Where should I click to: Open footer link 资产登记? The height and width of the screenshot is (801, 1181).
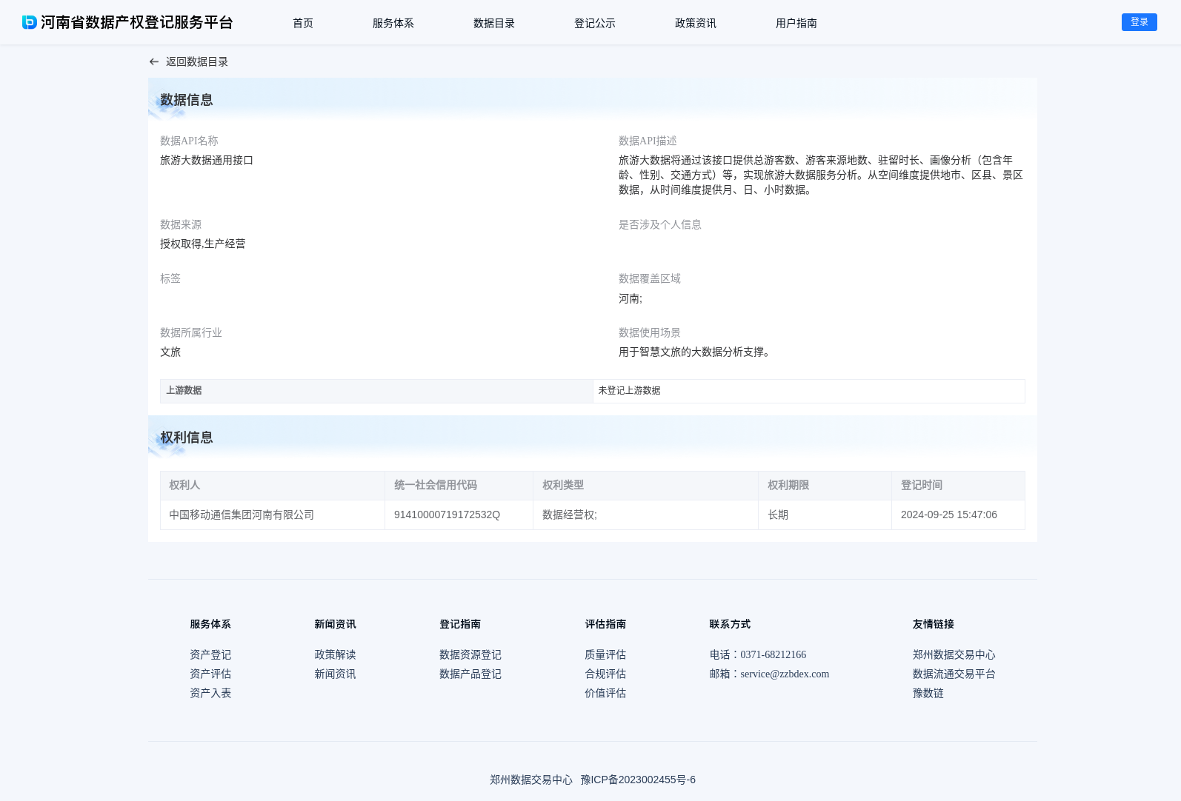(x=210, y=654)
